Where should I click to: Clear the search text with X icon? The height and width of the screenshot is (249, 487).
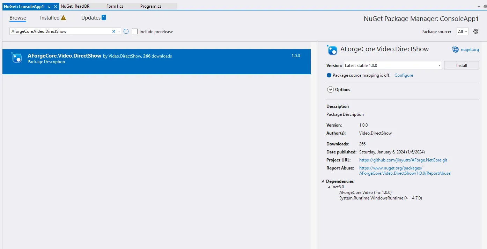[x=113, y=31]
